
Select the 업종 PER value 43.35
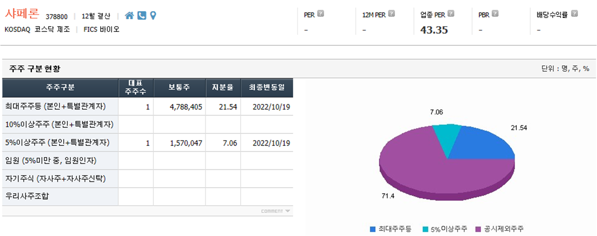434,30
